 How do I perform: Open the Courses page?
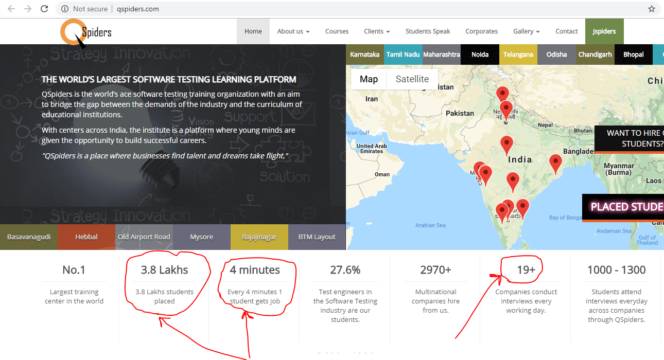(x=337, y=31)
